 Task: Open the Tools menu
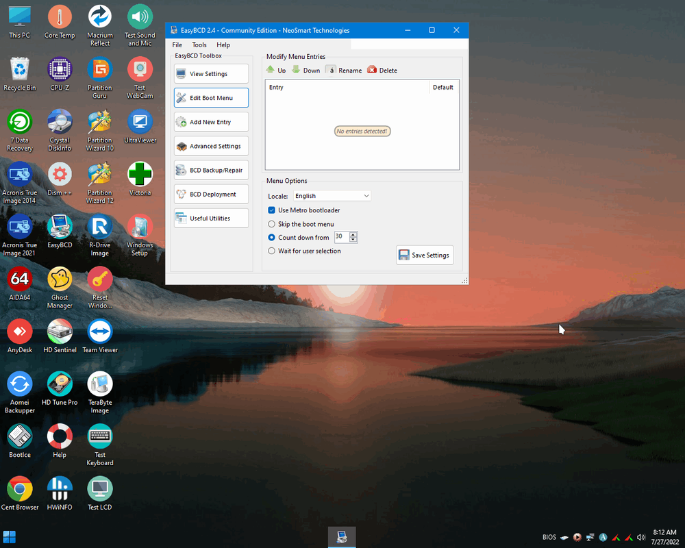[x=199, y=45]
